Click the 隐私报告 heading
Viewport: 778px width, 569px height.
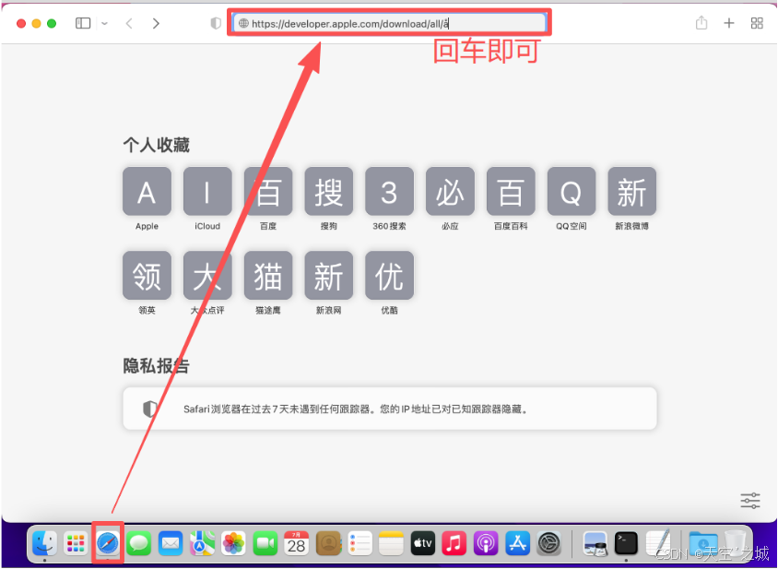[x=157, y=366]
